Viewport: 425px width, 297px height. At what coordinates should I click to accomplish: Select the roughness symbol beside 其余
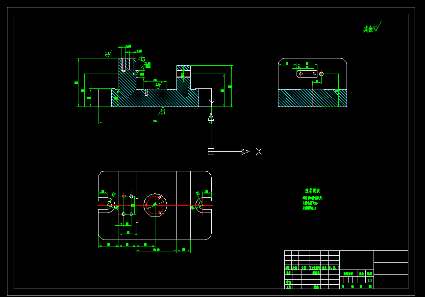point(377,27)
